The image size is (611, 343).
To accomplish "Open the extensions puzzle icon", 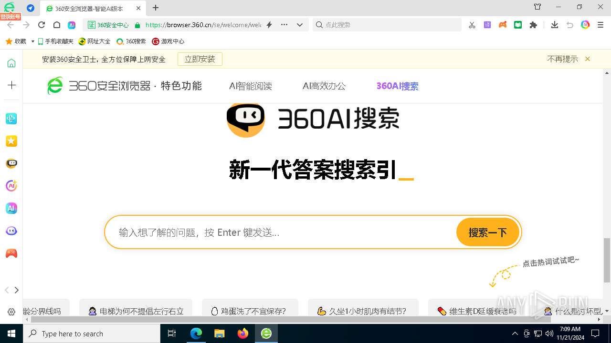I will tap(533, 25).
